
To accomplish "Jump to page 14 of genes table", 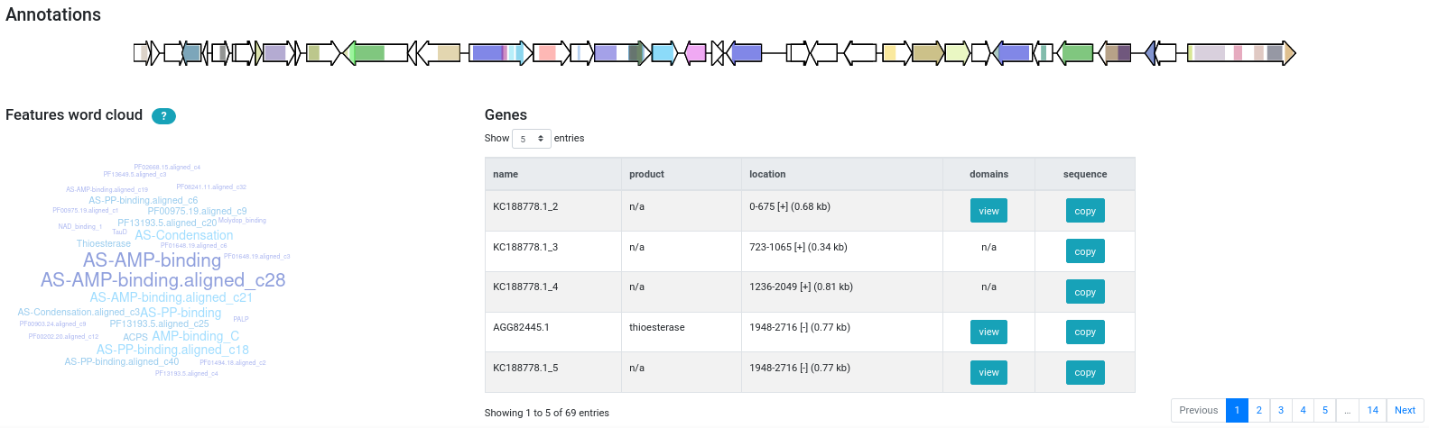I will pyautogui.click(x=1372, y=410).
